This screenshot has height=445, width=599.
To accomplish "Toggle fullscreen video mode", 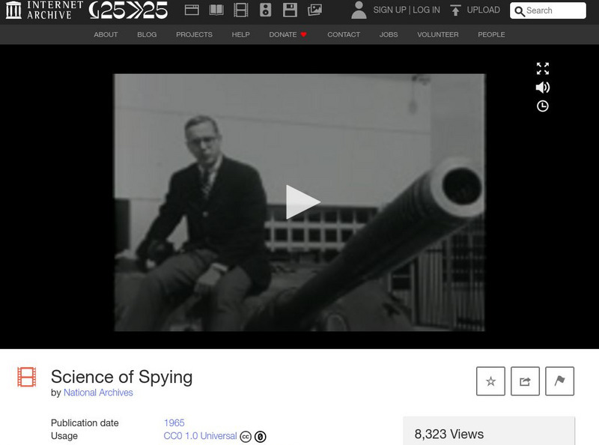I will 542,68.
